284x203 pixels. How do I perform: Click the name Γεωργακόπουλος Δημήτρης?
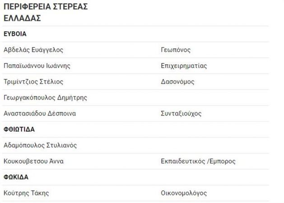[x=45, y=98]
